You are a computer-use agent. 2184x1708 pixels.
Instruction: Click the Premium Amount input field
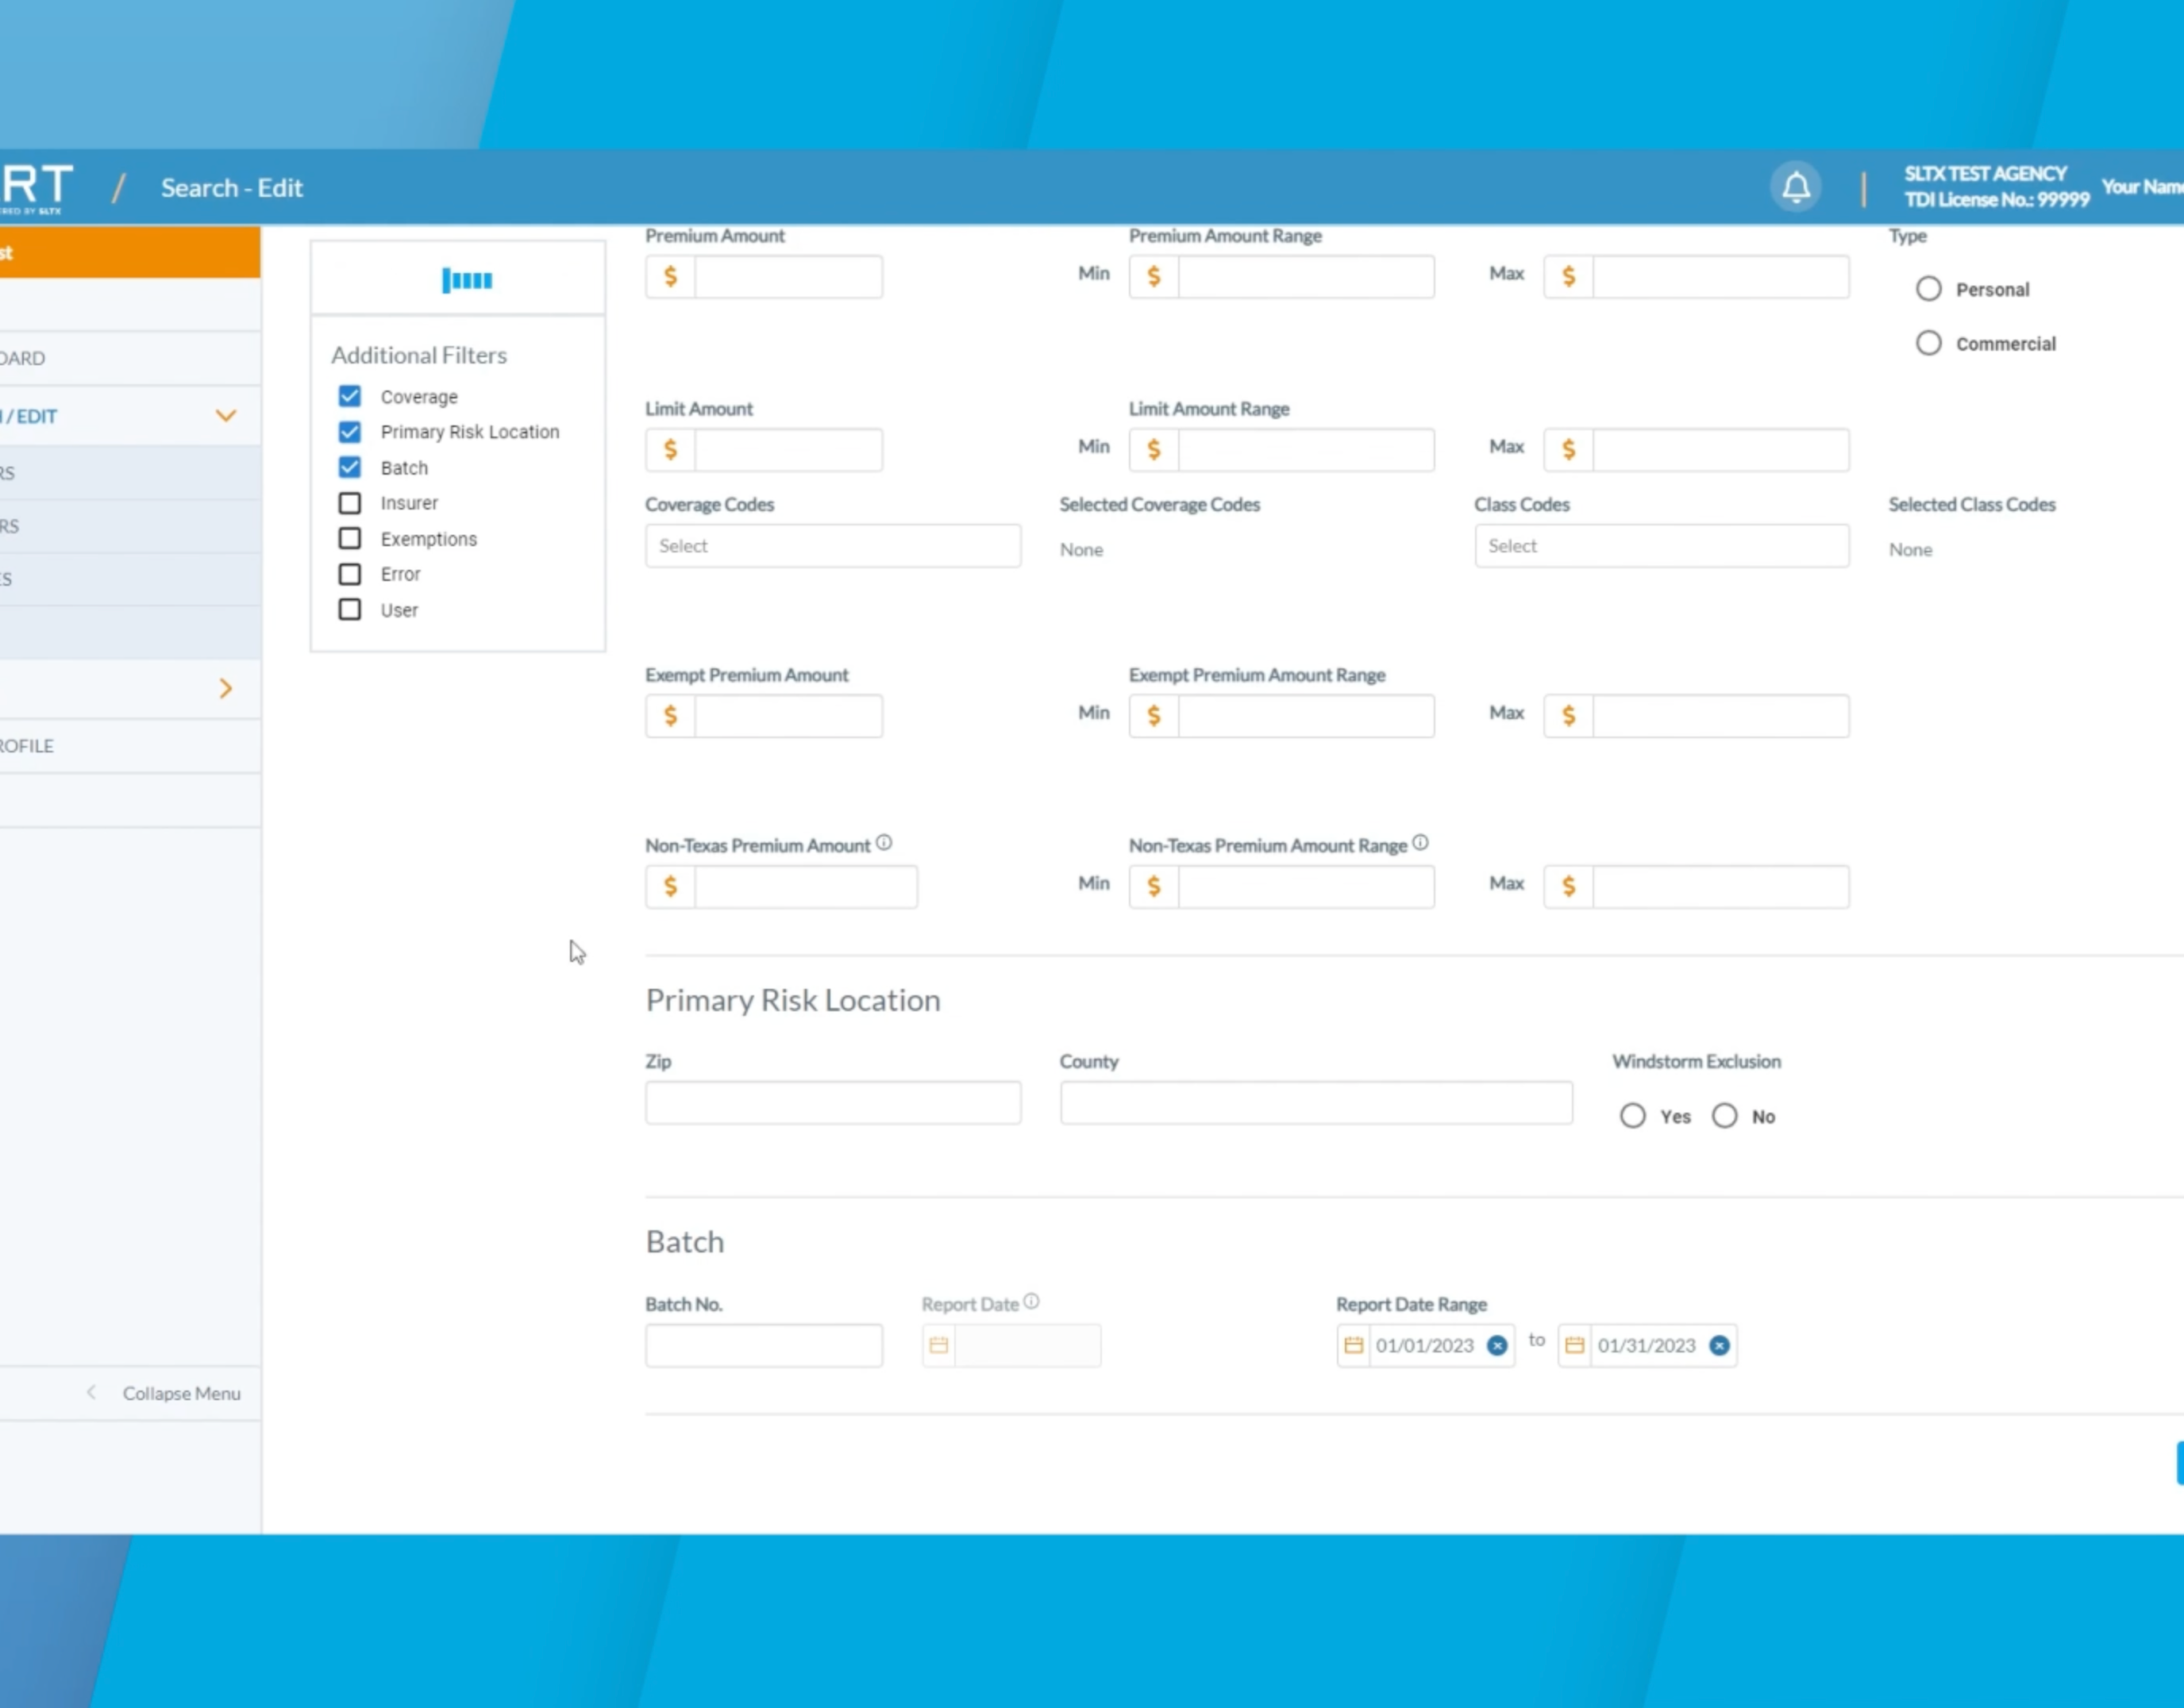(x=788, y=276)
